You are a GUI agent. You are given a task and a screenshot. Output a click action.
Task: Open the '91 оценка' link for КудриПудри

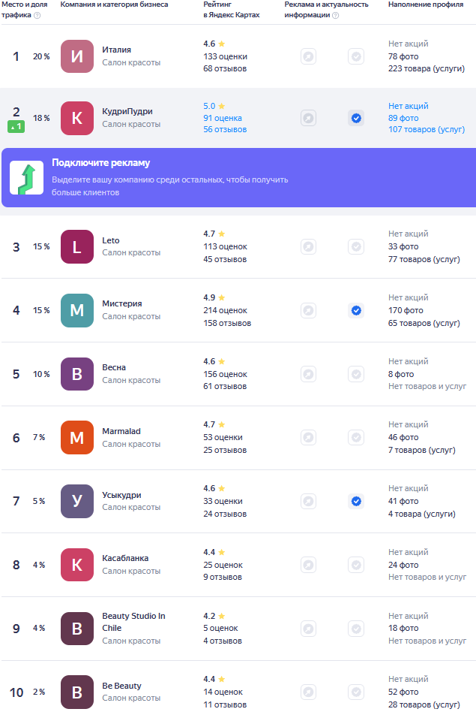tap(222, 118)
